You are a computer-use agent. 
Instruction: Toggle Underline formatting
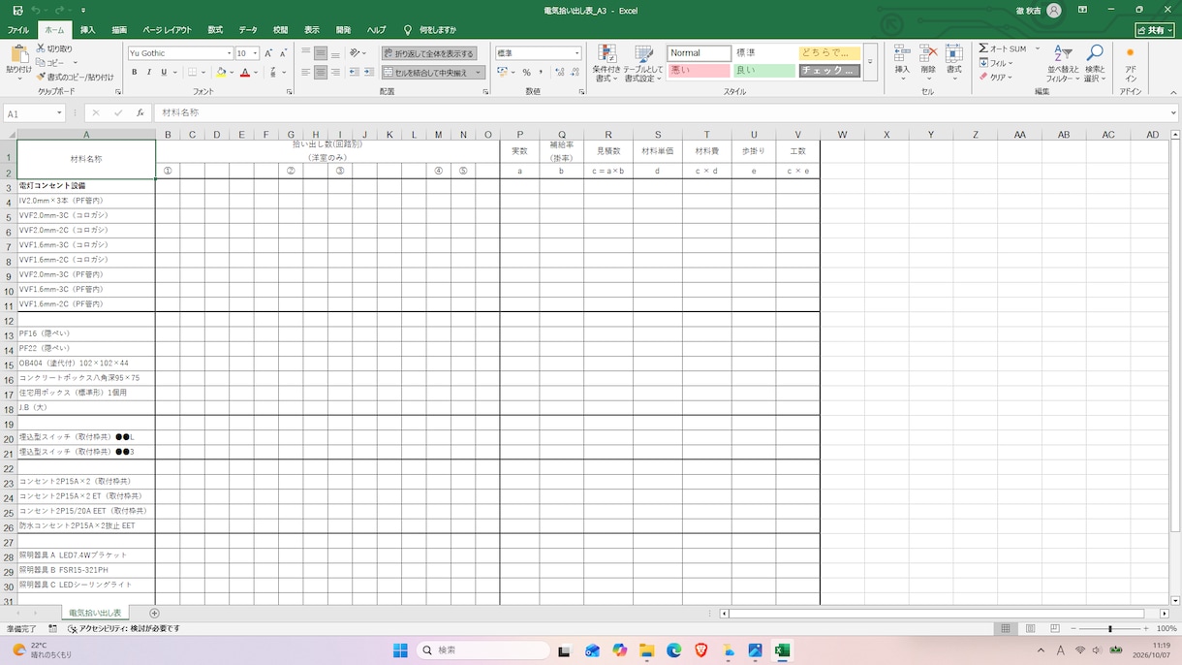pos(164,73)
